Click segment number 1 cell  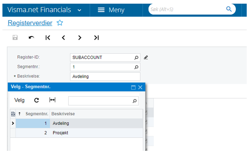pos(33,123)
